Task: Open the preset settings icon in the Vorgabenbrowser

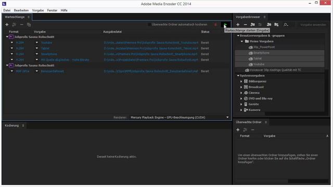Action: [260, 24]
